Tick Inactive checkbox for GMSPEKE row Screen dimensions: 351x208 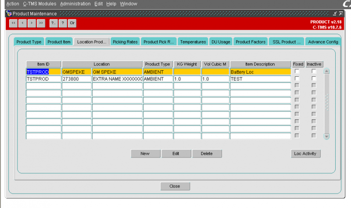pos(314,72)
